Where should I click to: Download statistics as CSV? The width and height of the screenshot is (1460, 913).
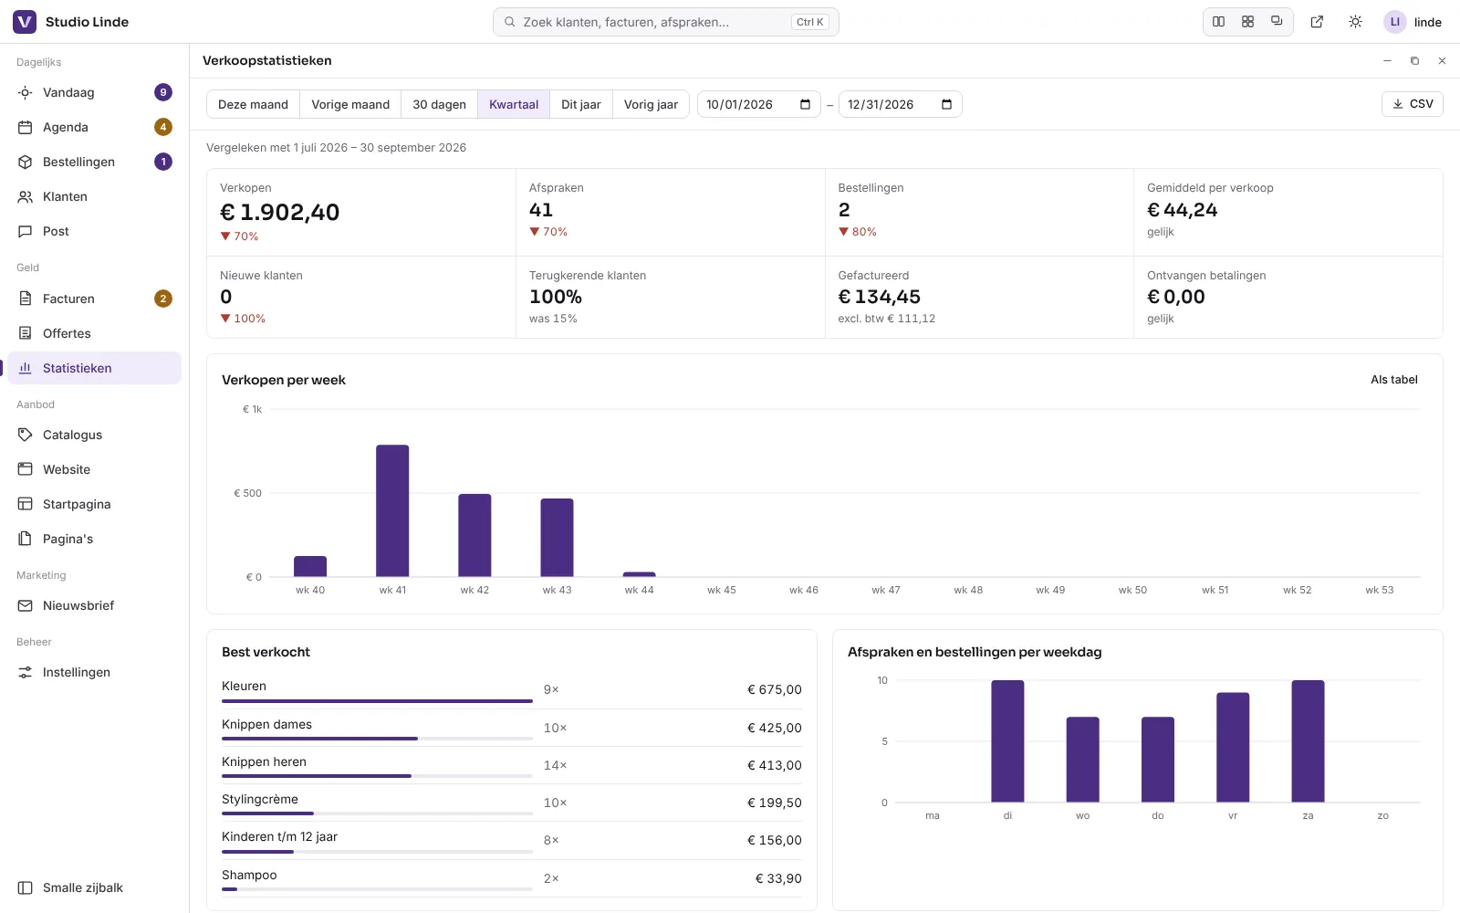pos(1413,104)
